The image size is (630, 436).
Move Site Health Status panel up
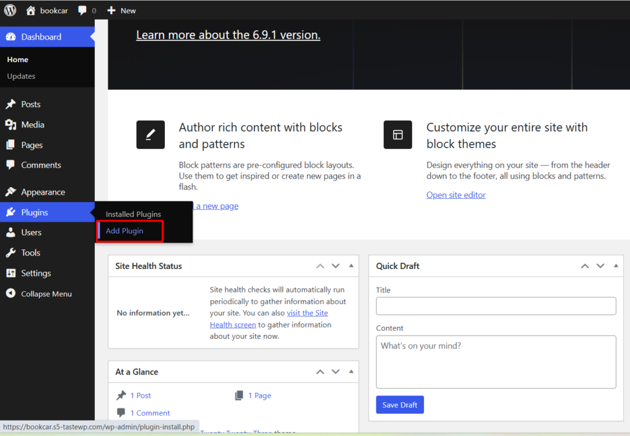pyautogui.click(x=320, y=266)
